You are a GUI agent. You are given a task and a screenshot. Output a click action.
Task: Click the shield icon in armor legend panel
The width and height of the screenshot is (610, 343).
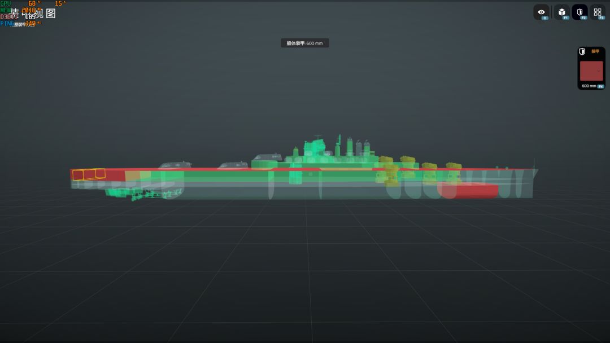point(582,52)
